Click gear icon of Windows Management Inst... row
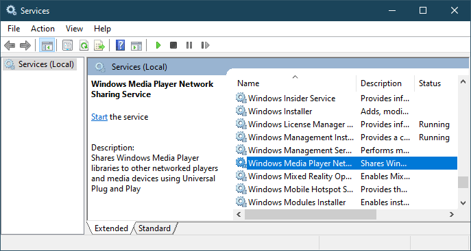The width and height of the screenshot is (471, 251). coord(241,137)
